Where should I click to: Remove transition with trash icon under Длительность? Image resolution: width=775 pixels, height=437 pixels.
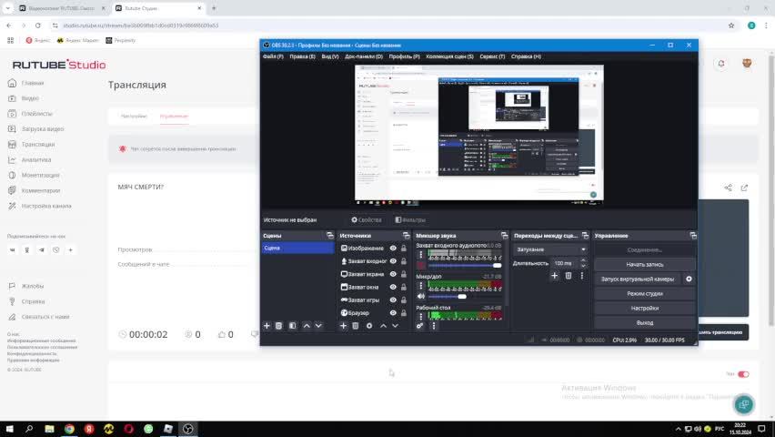[569, 276]
